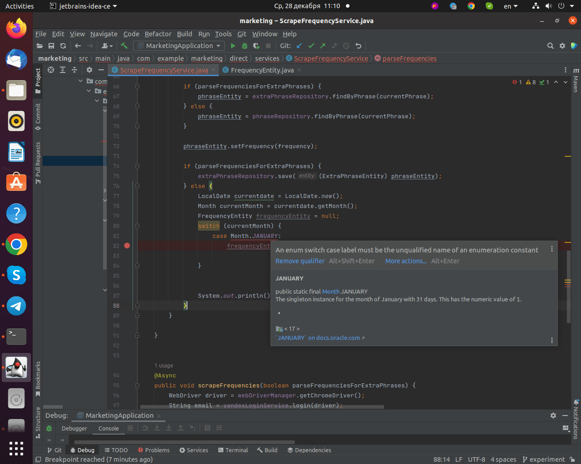Toggle the Bookmarks tool window
Image resolution: width=581 pixels, height=464 pixels.
[38, 379]
